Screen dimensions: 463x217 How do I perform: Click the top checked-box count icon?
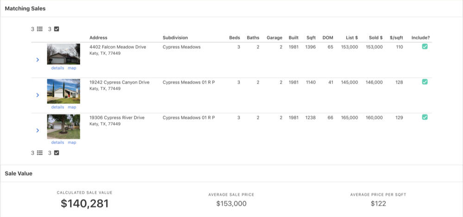point(56,29)
